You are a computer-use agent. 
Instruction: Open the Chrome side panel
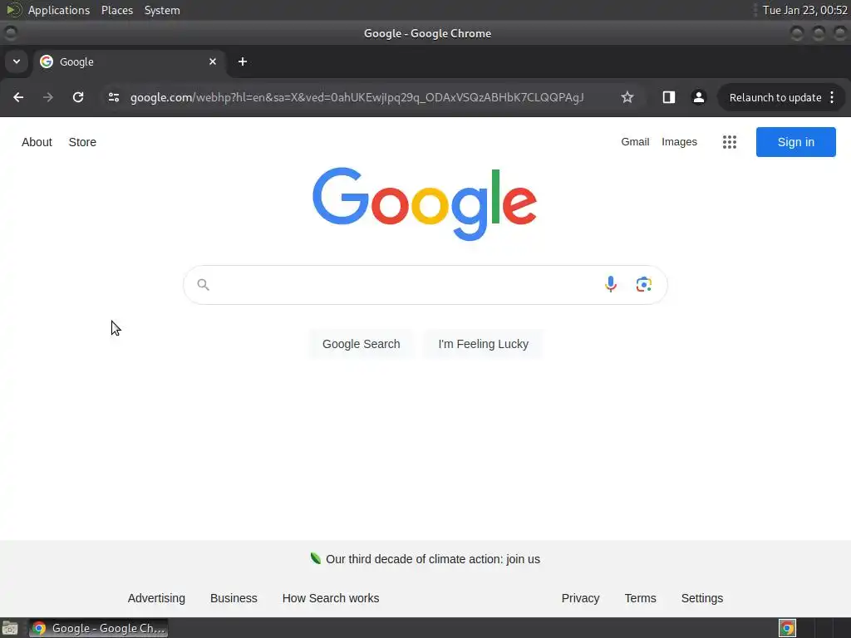pyautogui.click(x=669, y=97)
